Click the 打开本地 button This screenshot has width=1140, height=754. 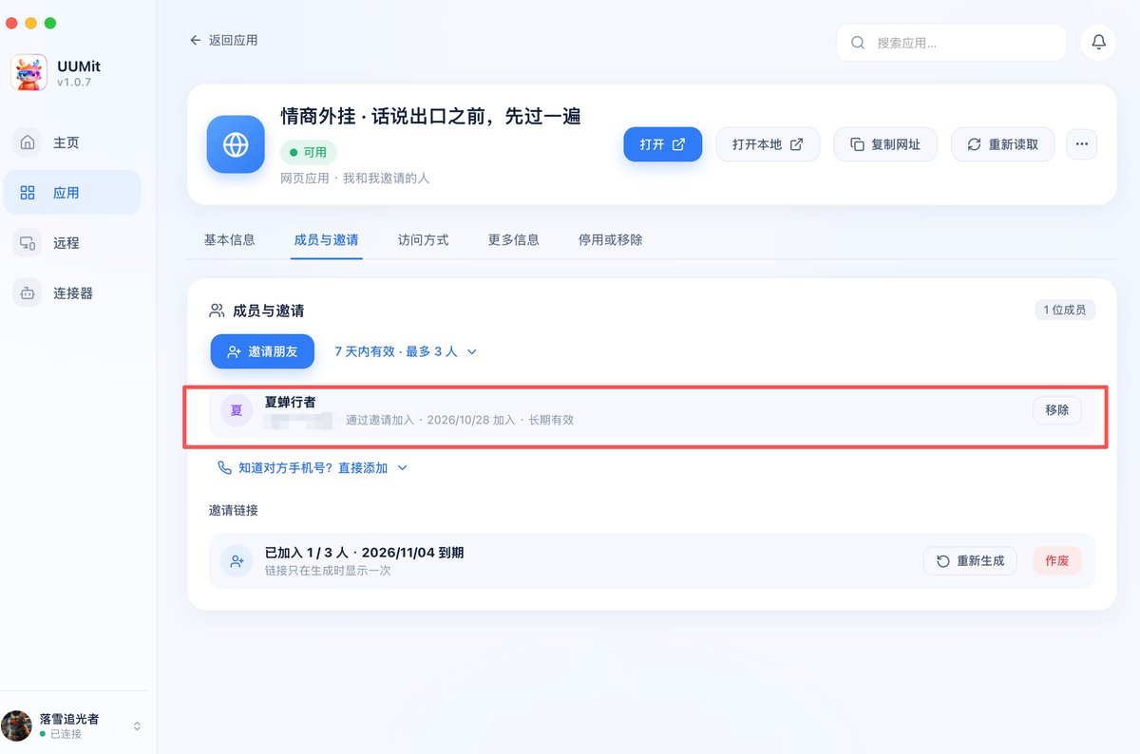pos(768,144)
